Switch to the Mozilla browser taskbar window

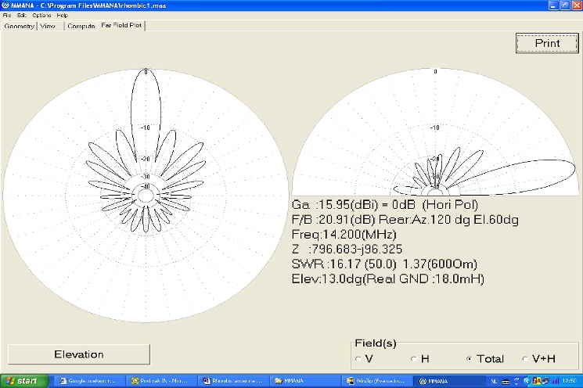coord(160,381)
